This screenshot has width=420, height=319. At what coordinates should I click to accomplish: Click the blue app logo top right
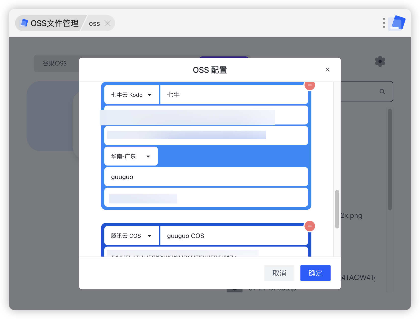point(397,23)
